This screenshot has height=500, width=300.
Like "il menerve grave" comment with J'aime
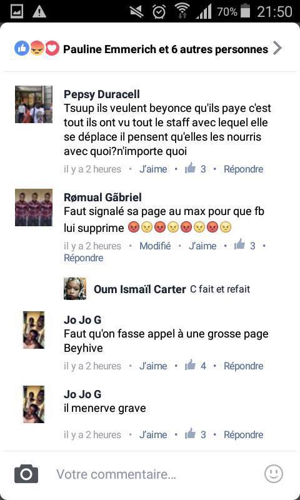[x=153, y=434]
